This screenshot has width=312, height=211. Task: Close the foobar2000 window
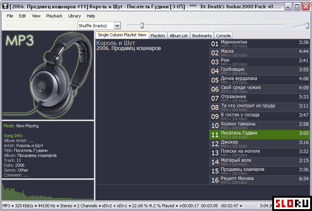pyautogui.click(x=306, y=6)
